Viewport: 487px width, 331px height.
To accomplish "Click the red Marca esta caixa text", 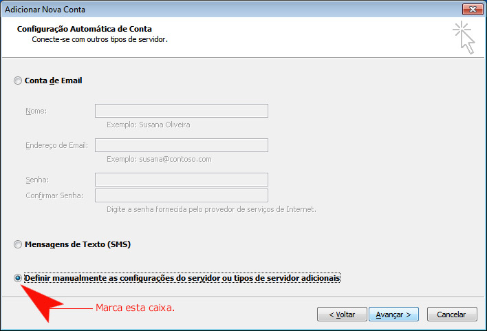I will point(135,308).
